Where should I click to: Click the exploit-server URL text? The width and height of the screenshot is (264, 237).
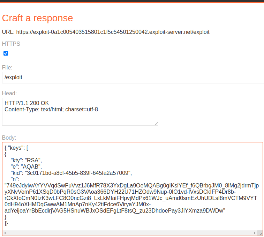click(x=113, y=32)
